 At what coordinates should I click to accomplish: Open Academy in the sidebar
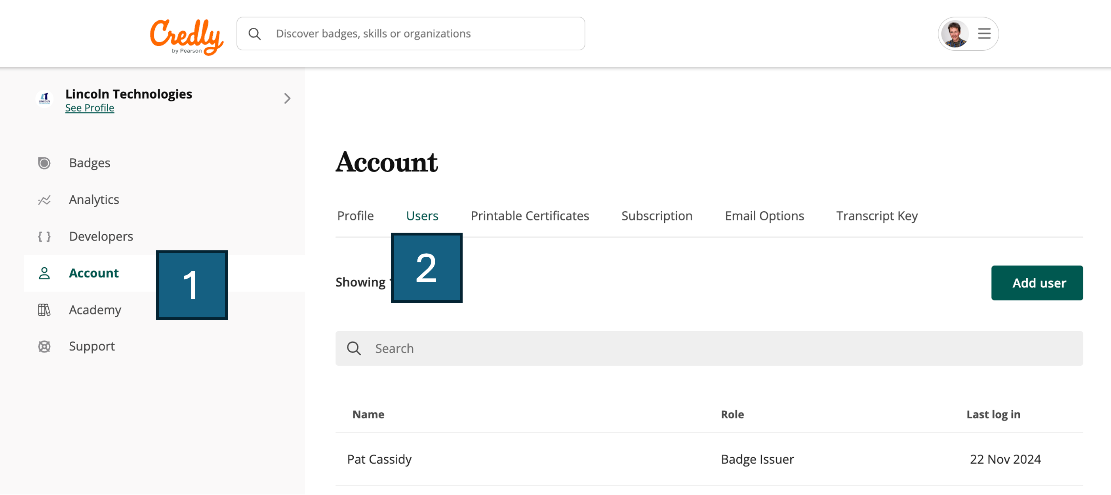click(x=95, y=310)
